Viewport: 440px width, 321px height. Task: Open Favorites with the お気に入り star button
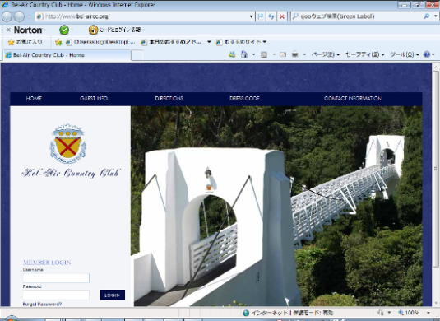[25, 42]
